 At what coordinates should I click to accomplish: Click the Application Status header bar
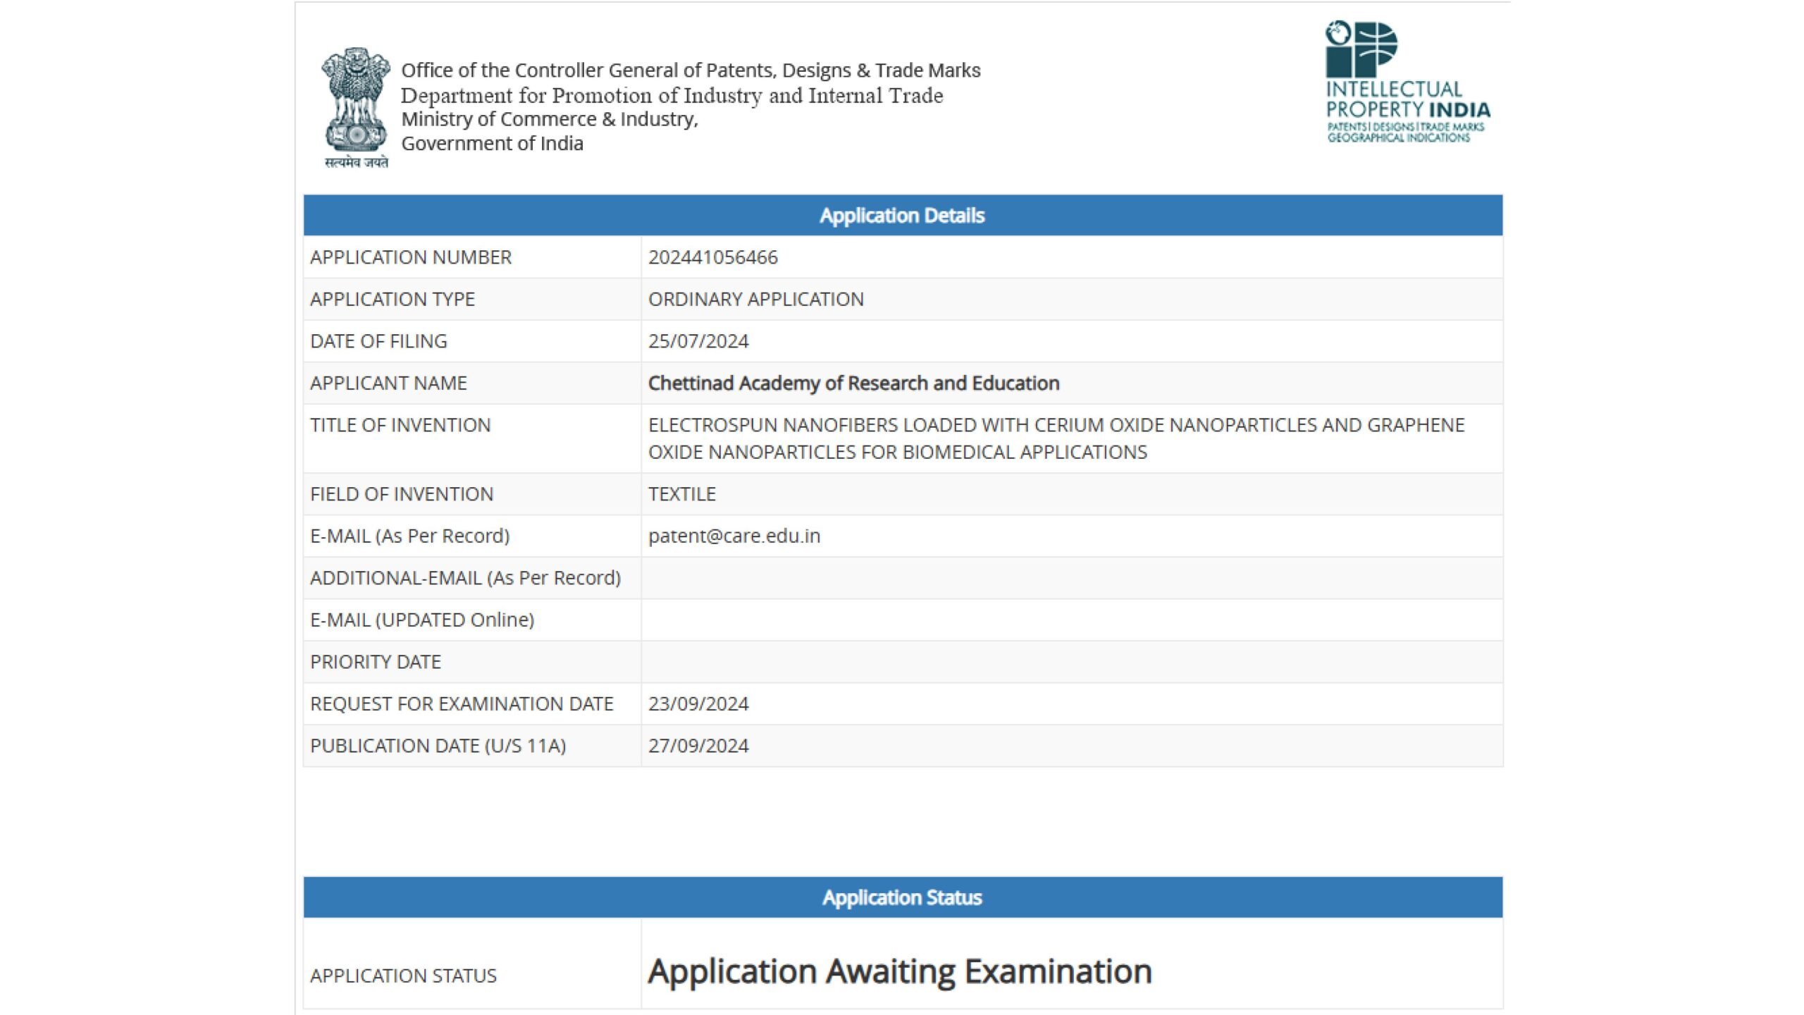[902, 897]
